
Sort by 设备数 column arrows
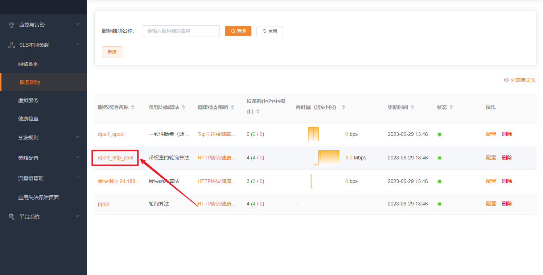258,112
